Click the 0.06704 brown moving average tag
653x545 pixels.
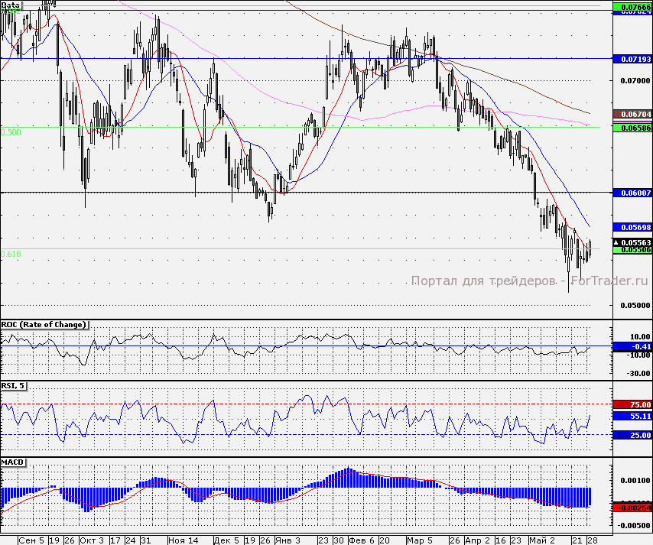[x=632, y=114]
